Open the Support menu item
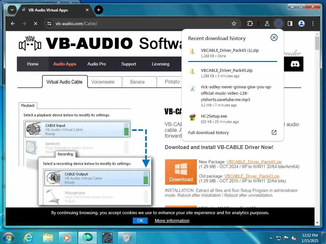 point(129,64)
